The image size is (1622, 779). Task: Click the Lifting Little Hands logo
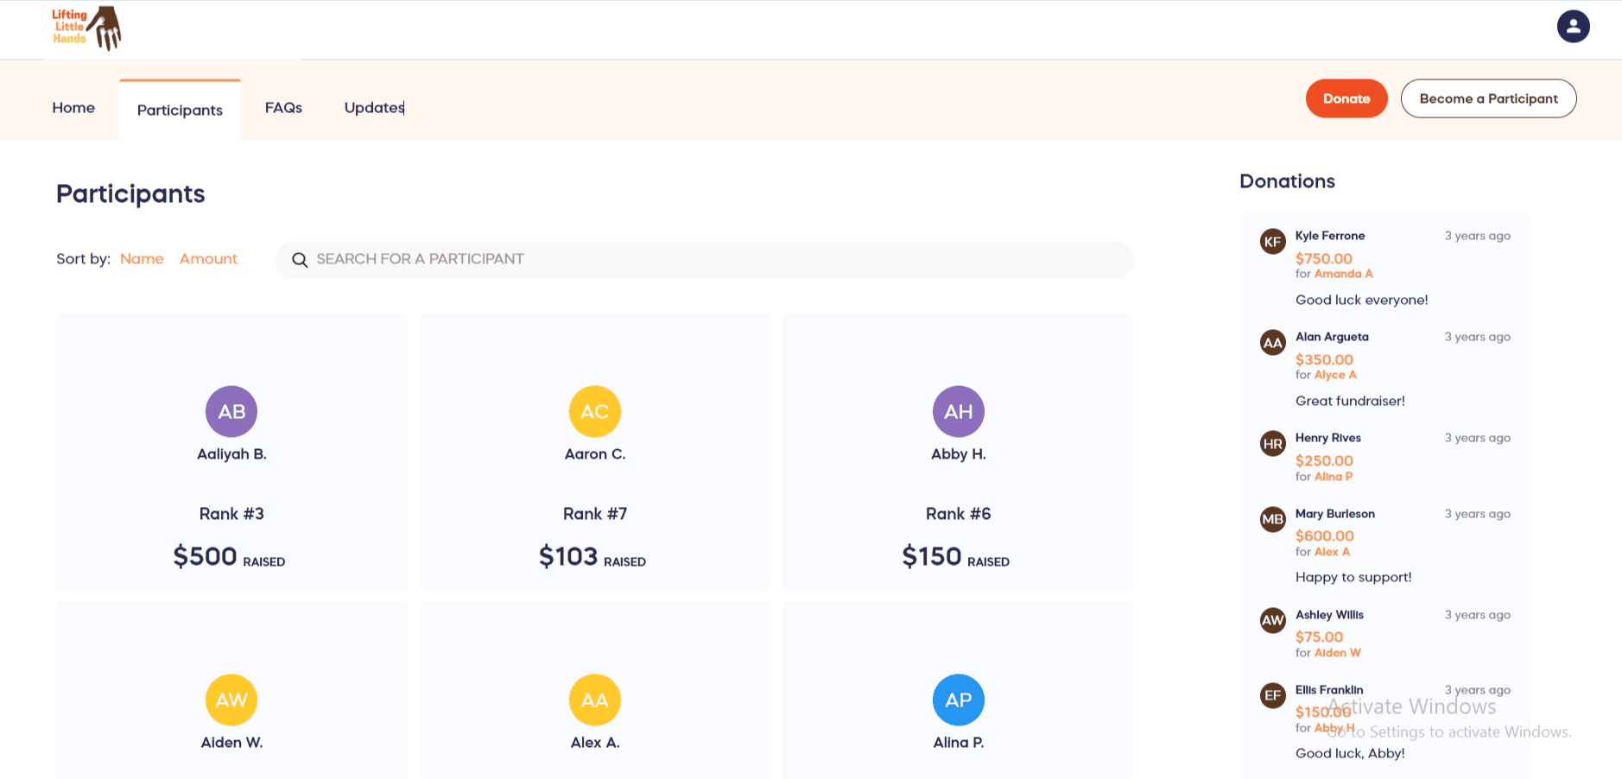[86, 28]
